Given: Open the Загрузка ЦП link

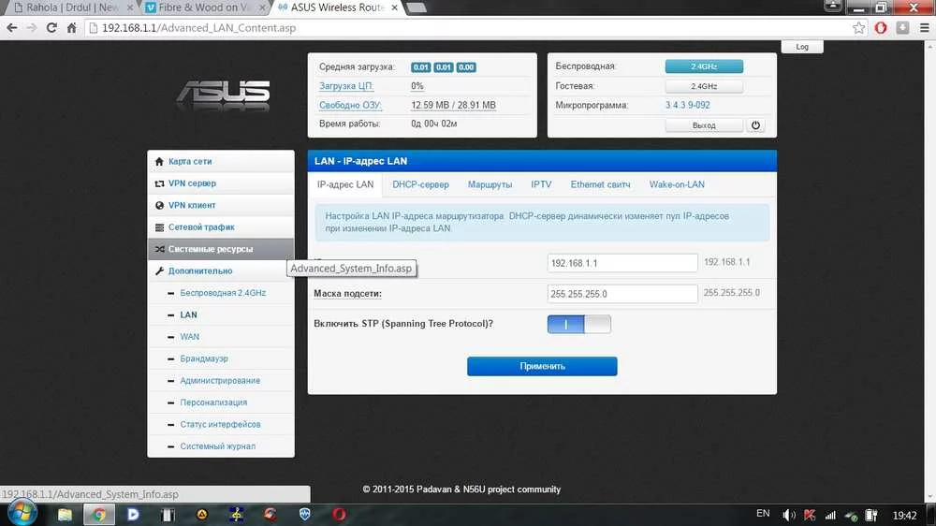Looking at the screenshot, I should pyautogui.click(x=346, y=86).
